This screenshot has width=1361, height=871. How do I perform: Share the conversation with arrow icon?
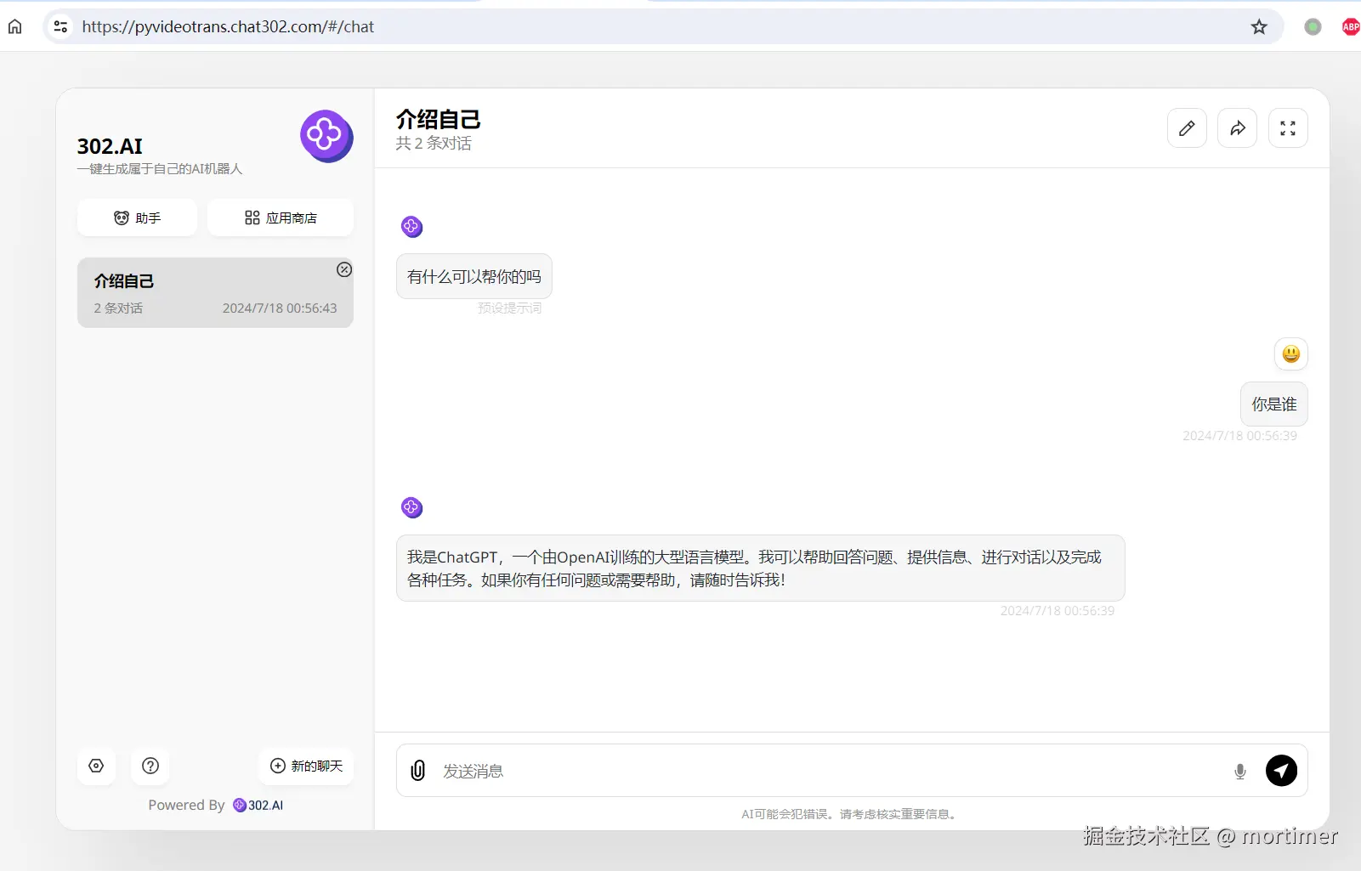tap(1237, 128)
